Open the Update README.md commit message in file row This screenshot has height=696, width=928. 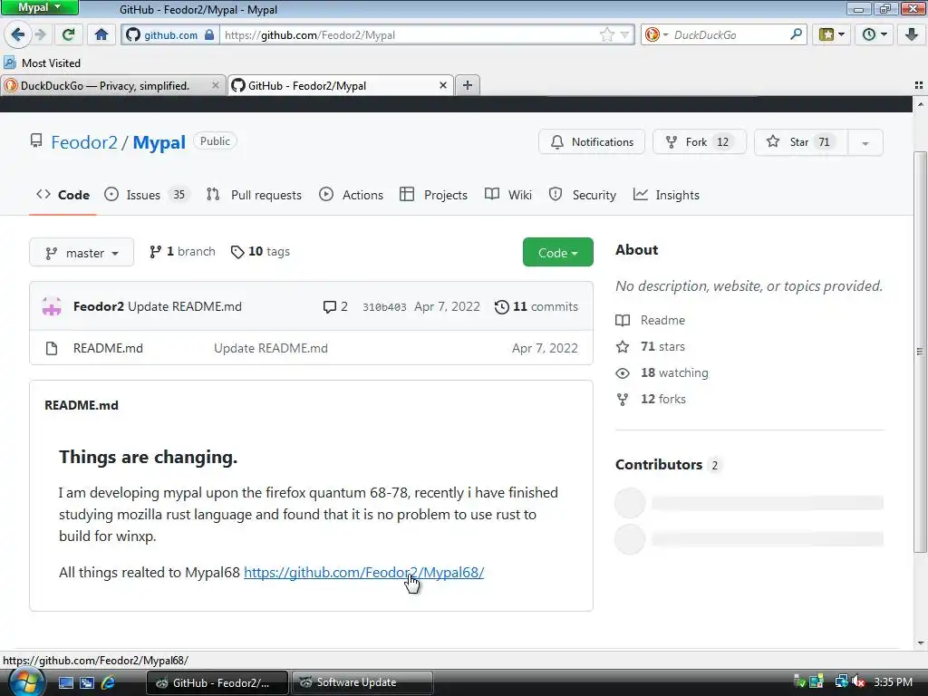270,348
